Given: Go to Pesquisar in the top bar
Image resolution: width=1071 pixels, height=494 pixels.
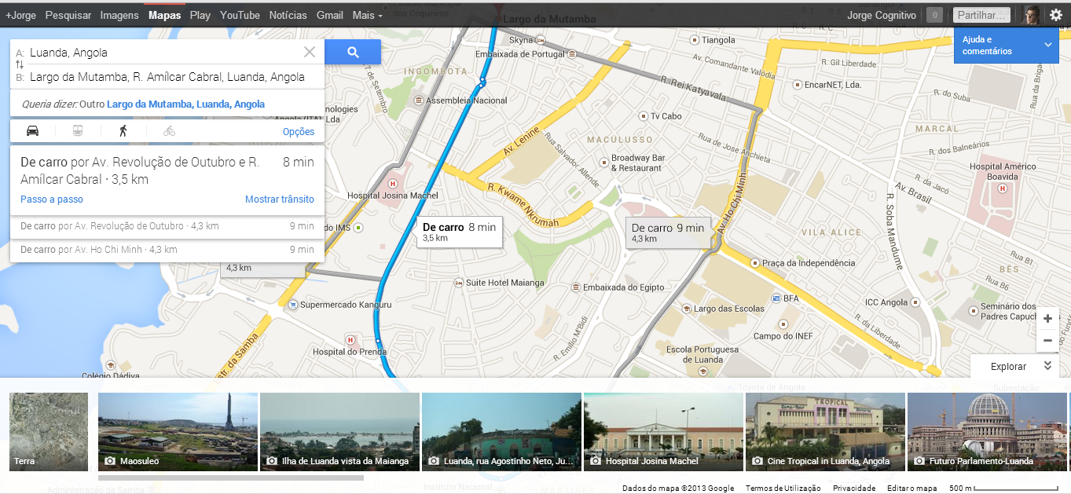Looking at the screenshot, I should coord(68,15).
